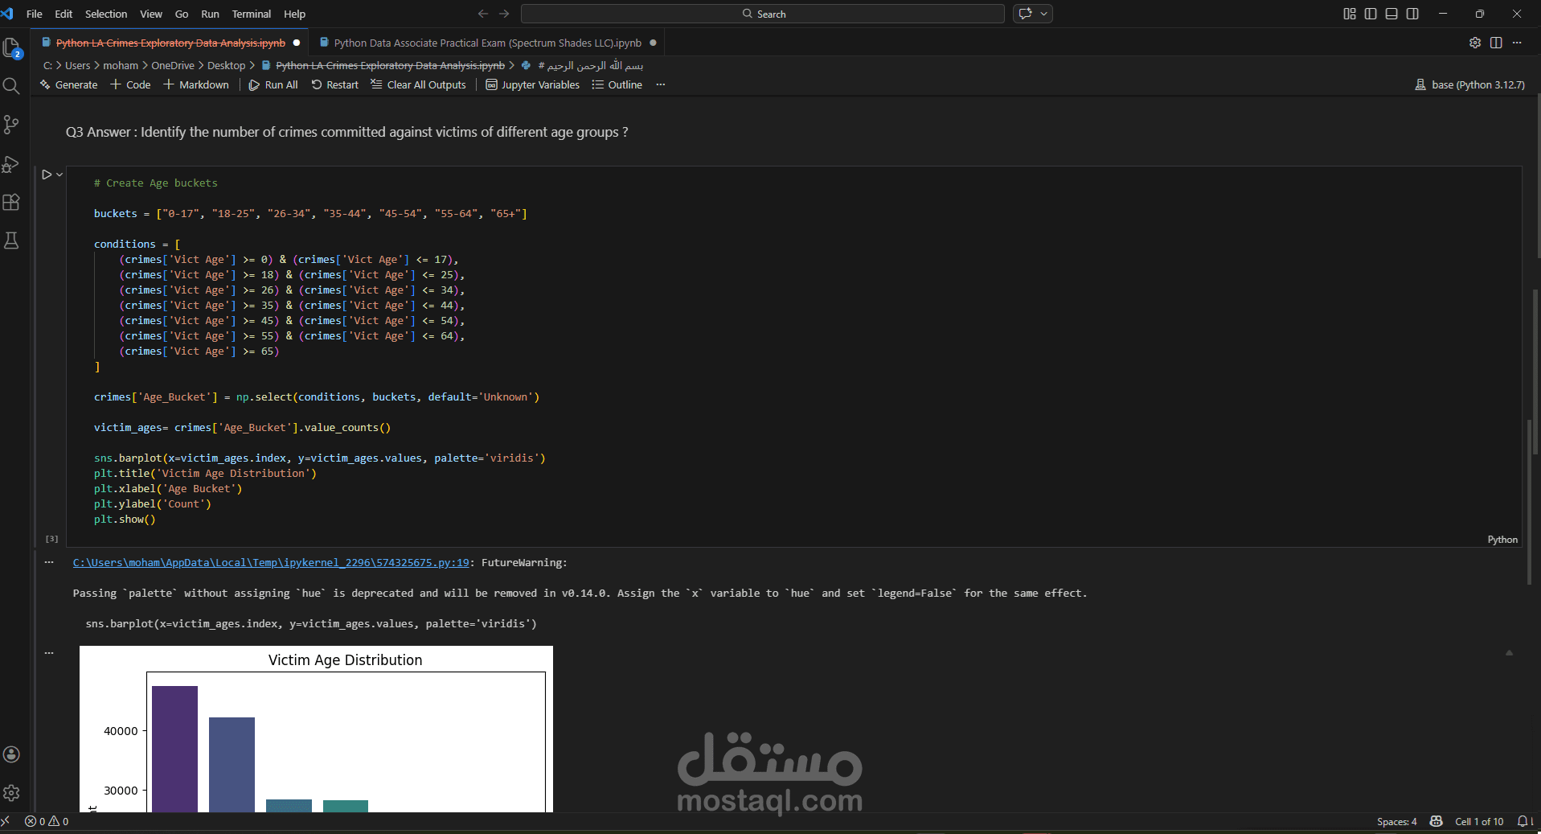The height and width of the screenshot is (834, 1541).
Task: Switch to Python Data Associate Practical Exam tab
Action: point(487,43)
